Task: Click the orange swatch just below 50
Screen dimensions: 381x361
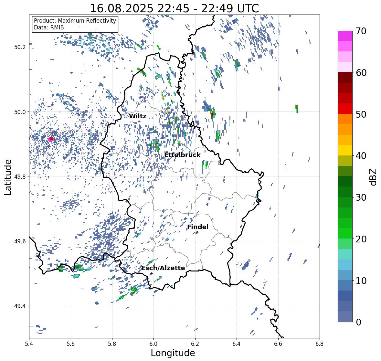Action: [345, 119]
